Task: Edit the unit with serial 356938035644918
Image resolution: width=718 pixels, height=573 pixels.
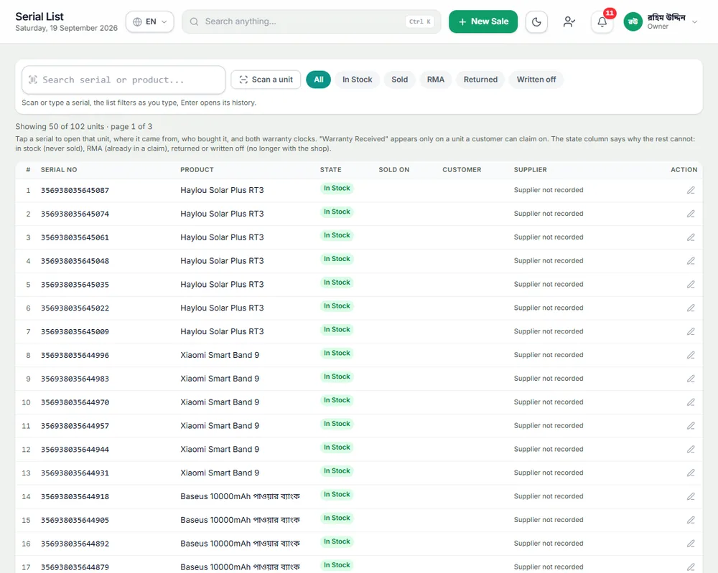Action: [x=691, y=496]
